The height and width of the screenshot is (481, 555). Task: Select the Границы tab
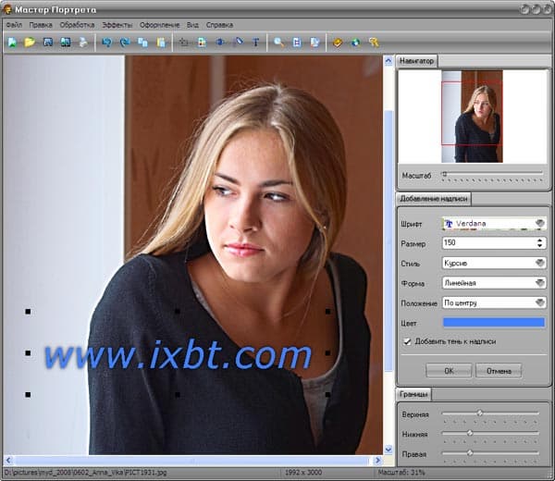[x=413, y=394]
